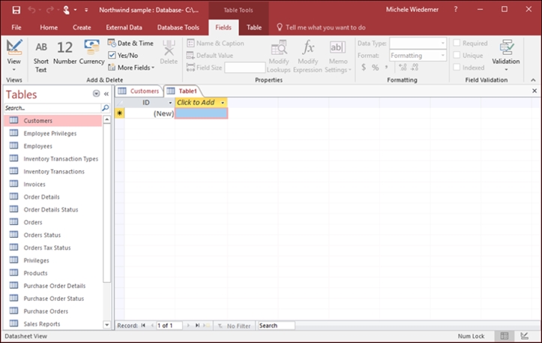
Task: Click Modify Lookups icon
Action: tap(279, 56)
